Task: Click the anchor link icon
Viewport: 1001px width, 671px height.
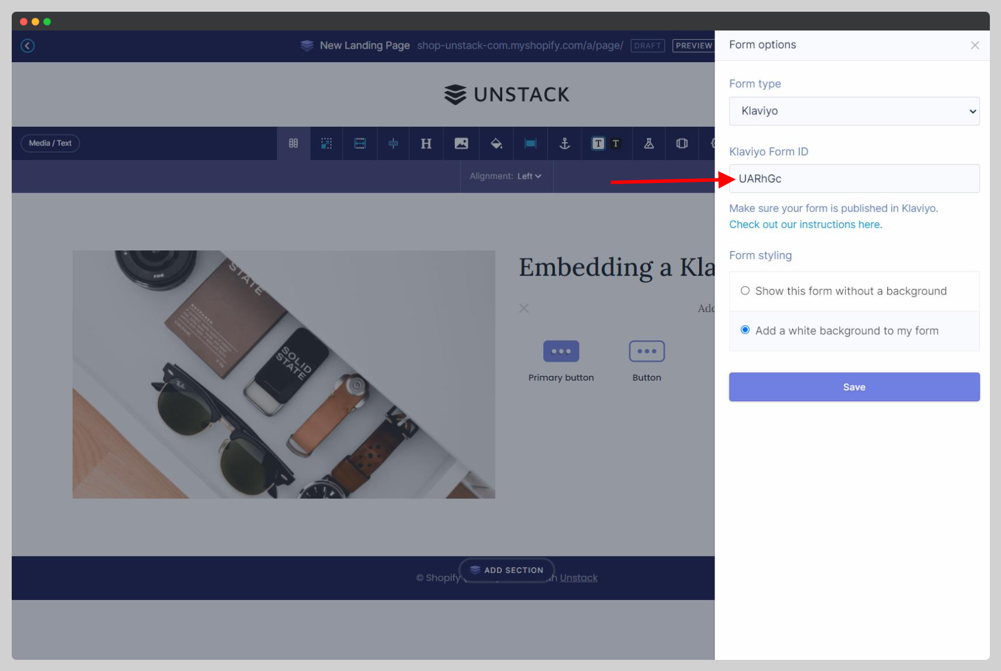Action: tap(564, 143)
